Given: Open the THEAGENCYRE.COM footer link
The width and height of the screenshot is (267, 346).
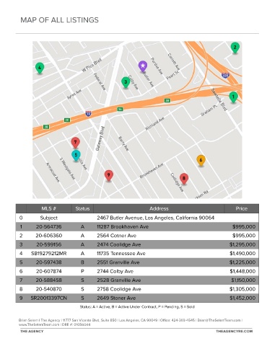Looking at the screenshot, I should click(234, 331).
